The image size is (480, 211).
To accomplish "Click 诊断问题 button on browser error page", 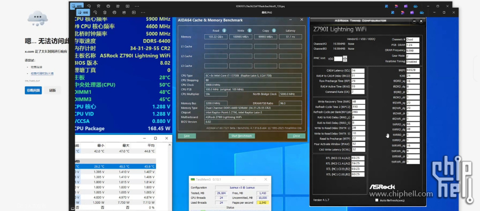I will (33, 90).
